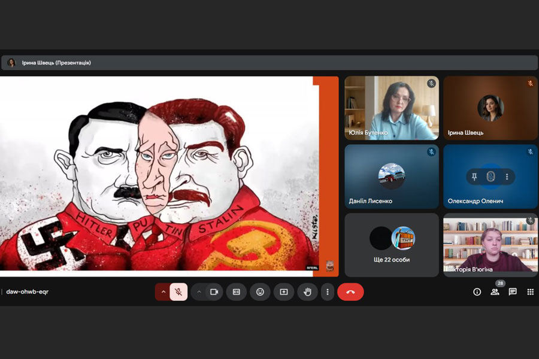Click Ірина Швець avatar in presentation bar

point(12,63)
